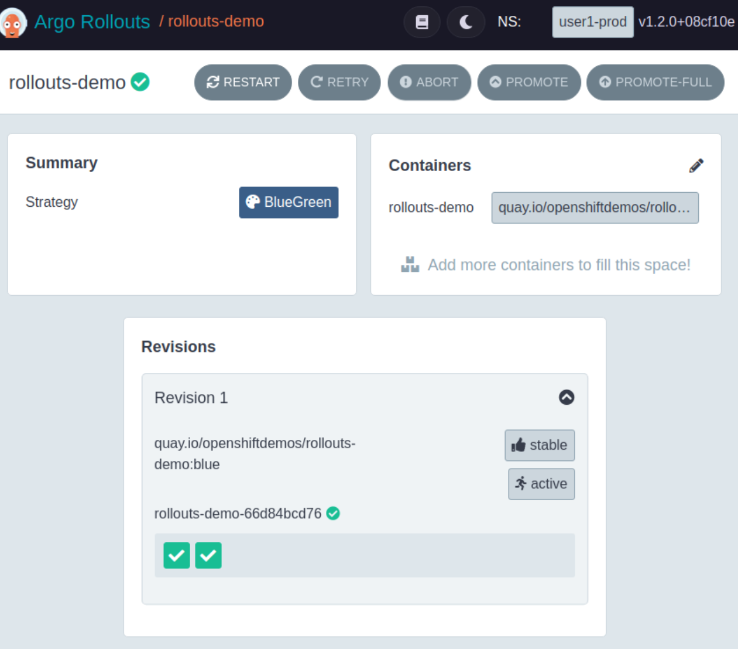Click the version text v1.2.0+08cf10e

(686, 22)
